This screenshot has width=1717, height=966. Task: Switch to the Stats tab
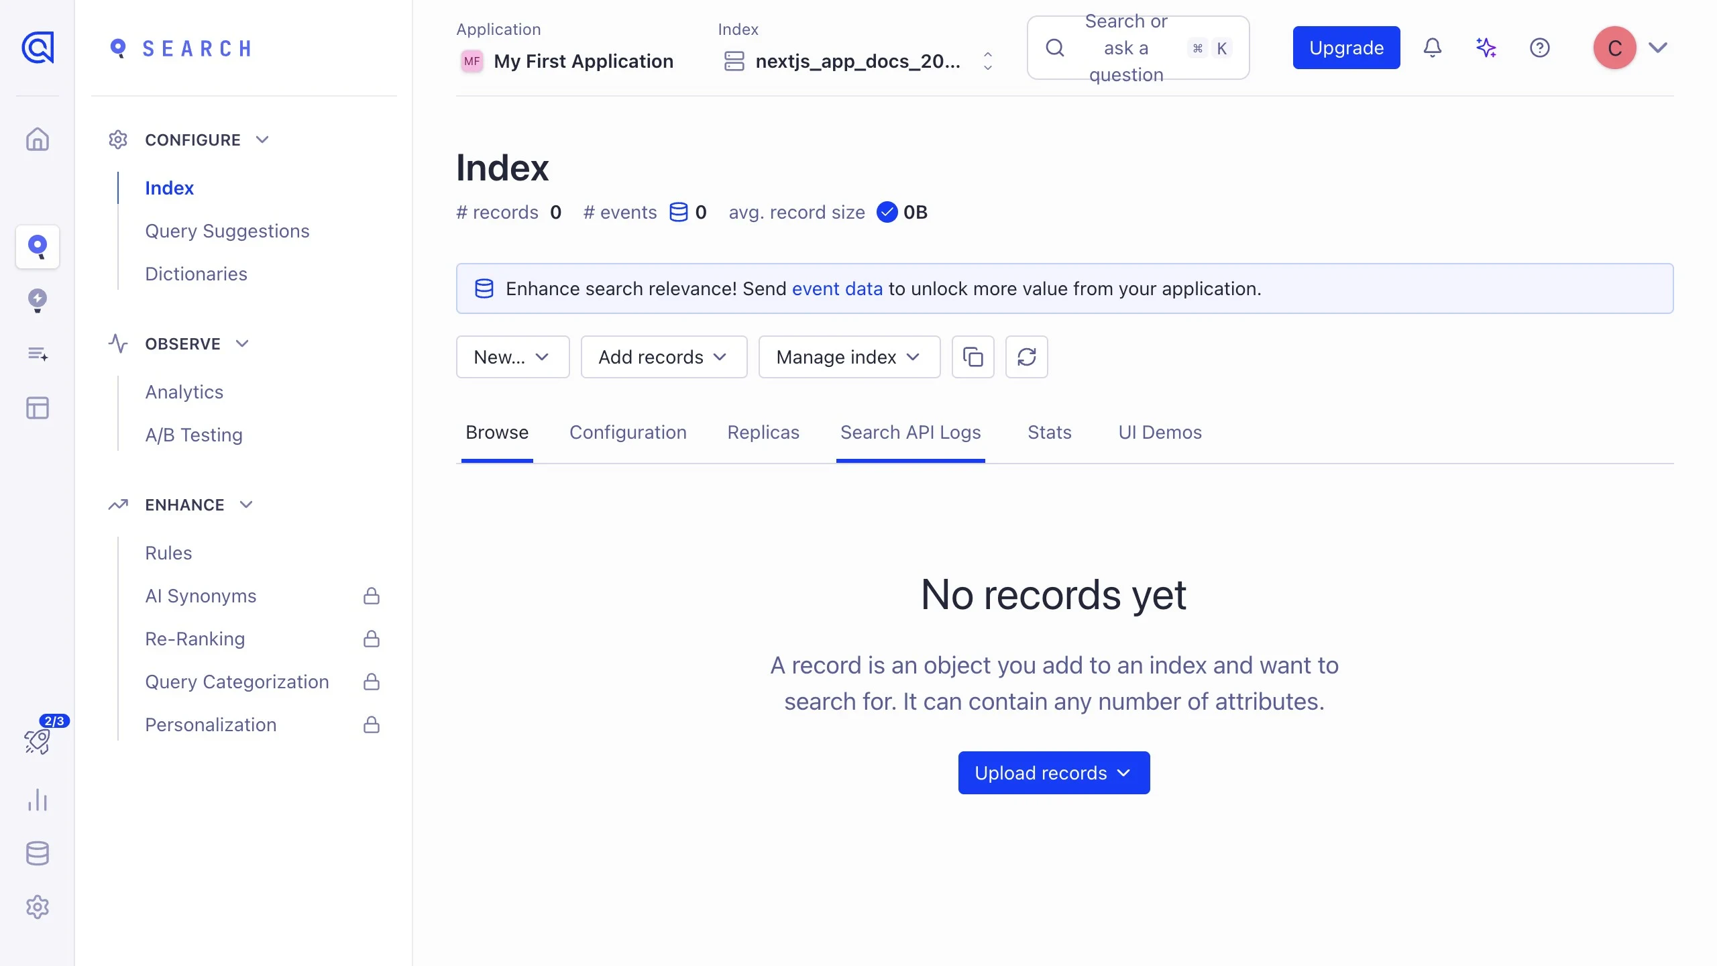(x=1050, y=433)
